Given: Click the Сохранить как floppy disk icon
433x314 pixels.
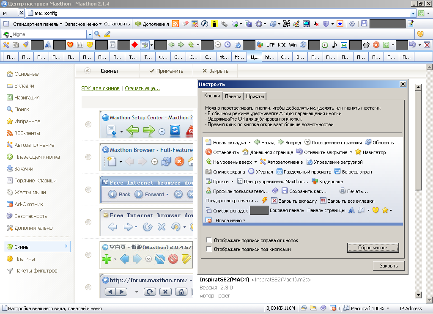Looking at the screenshot, I should [x=285, y=191].
